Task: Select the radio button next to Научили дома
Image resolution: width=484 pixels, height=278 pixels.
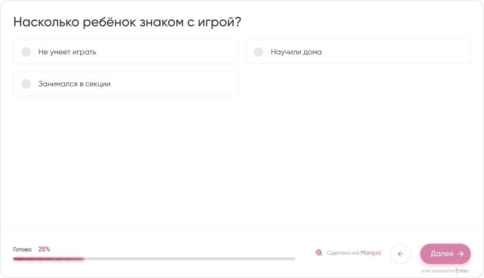Action: pyautogui.click(x=258, y=52)
